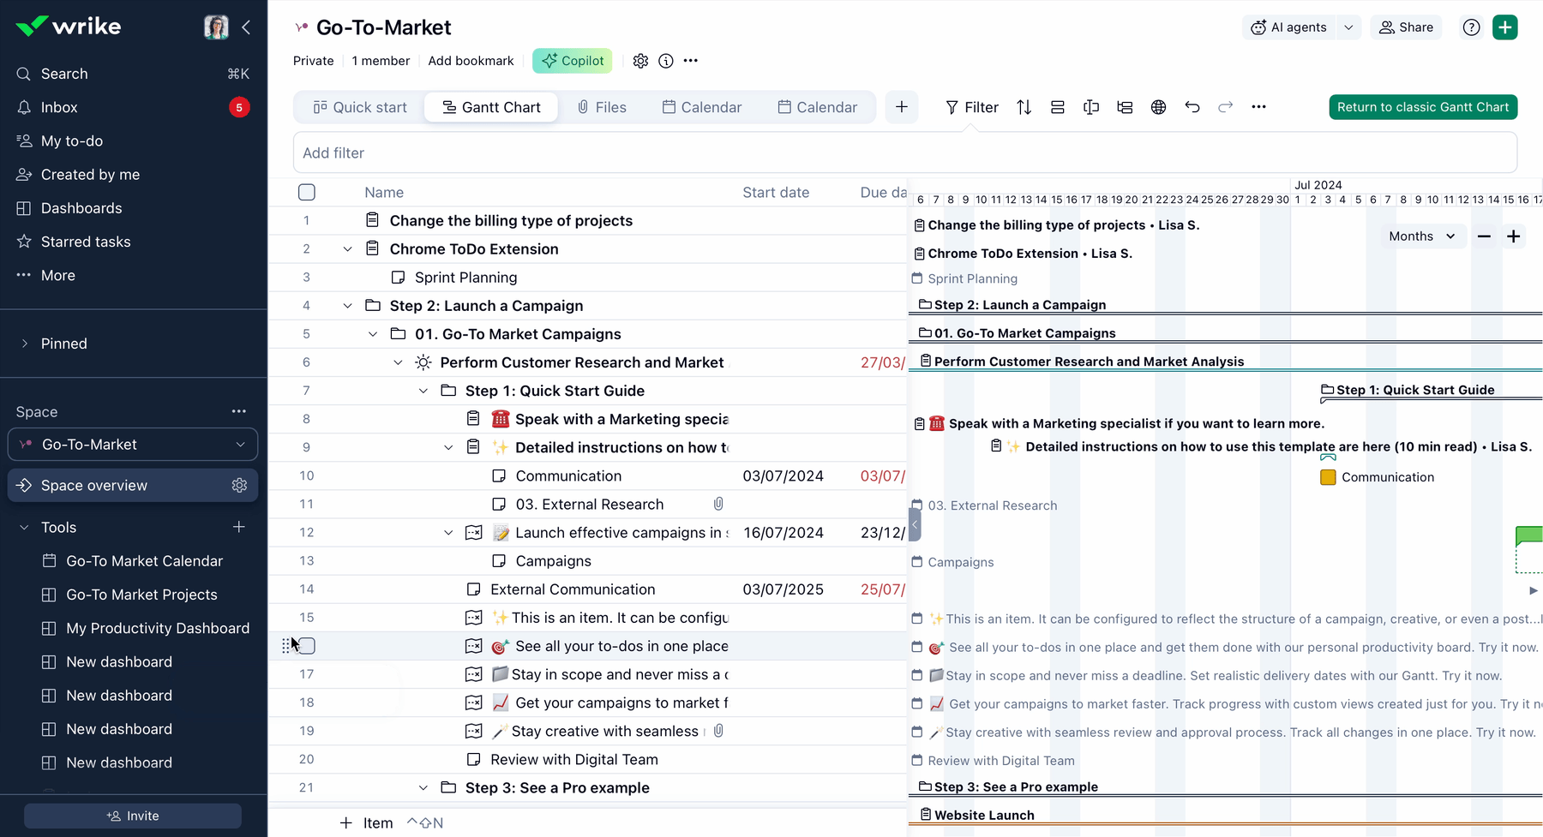Collapse the left sidebar with the chevron
The width and height of the screenshot is (1543, 837).
click(247, 27)
